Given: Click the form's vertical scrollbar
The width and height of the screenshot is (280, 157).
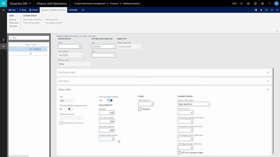Looking at the screenshot, I should (x=273, y=111).
